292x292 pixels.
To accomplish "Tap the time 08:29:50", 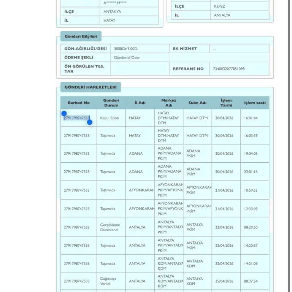I will click(x=251, y=227).
